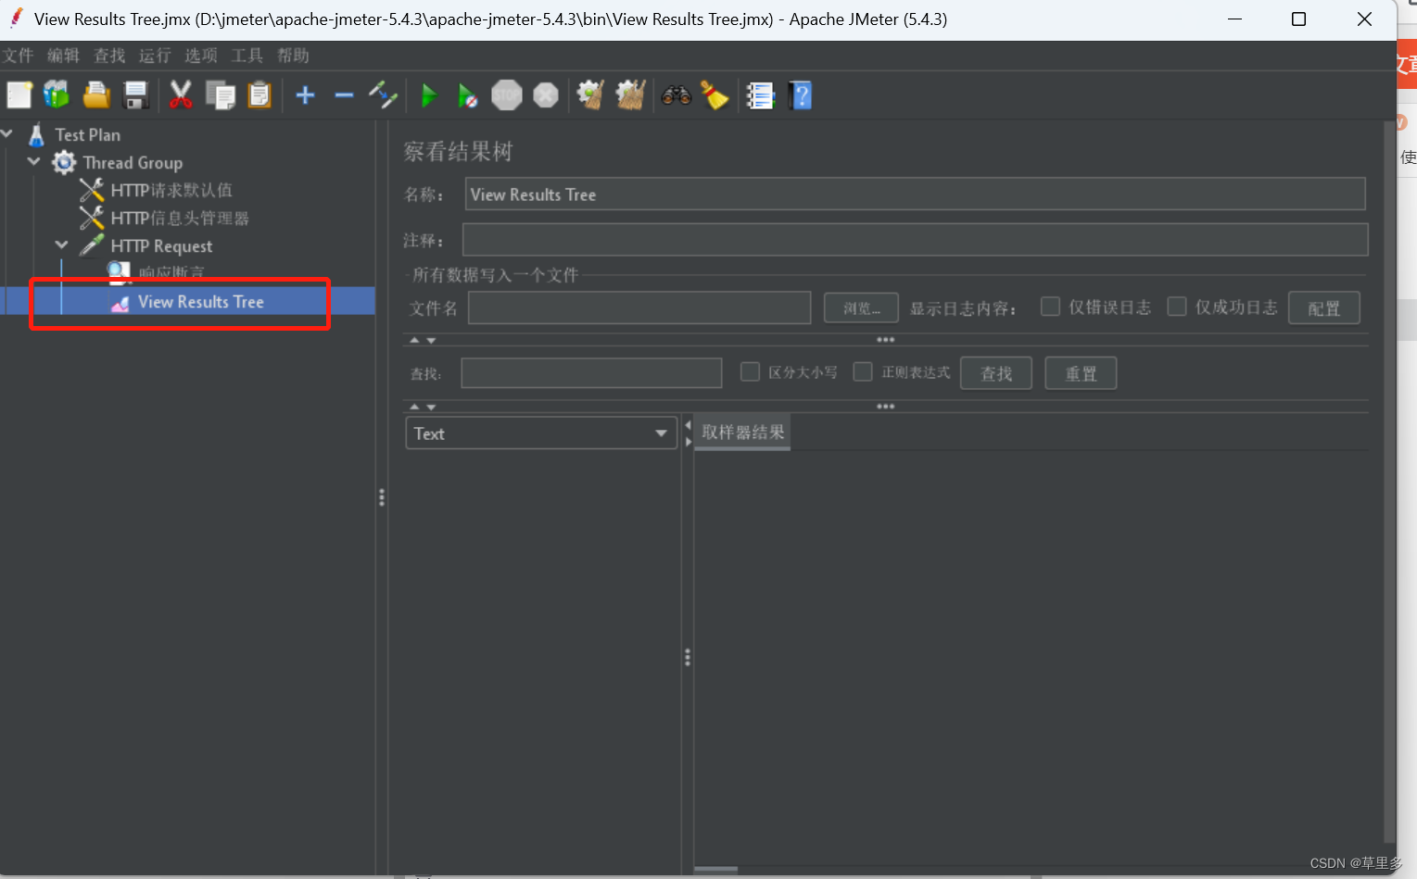The width and height of the screenshot is (1417, 879).
Task: Click the Function Helper list icon
Action: point(761,95)
